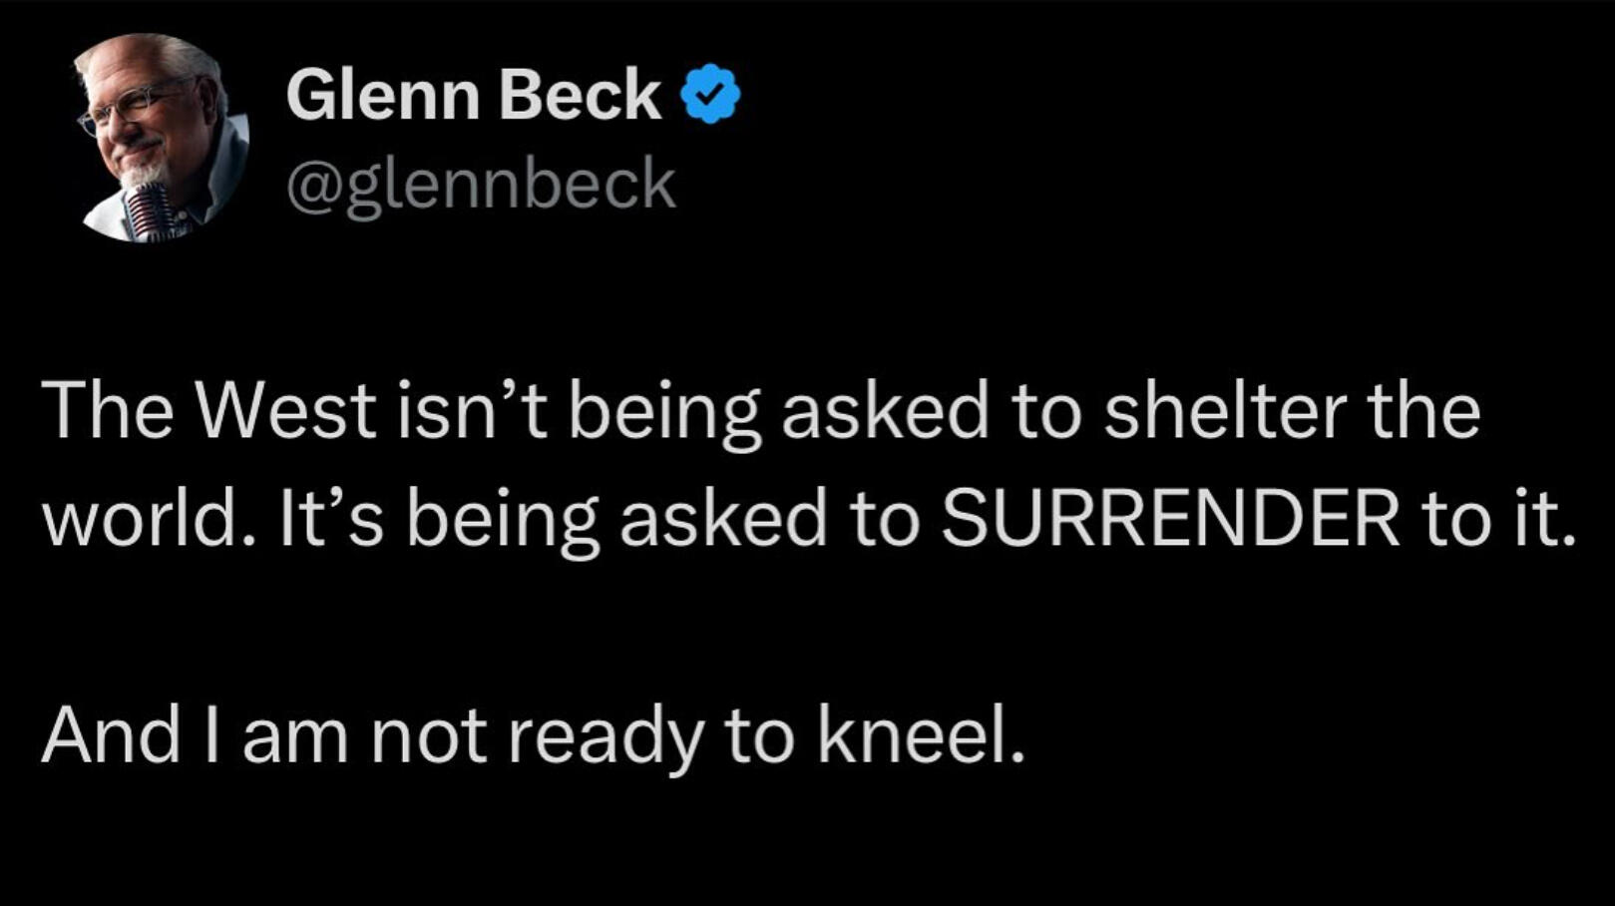Open the @glennbeck handle link

(x=481, y=185)
